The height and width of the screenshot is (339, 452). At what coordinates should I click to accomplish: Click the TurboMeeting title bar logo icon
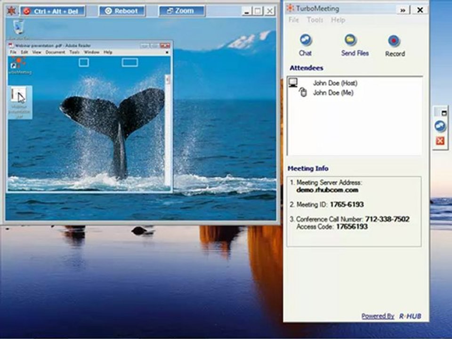tap(291, 8)
